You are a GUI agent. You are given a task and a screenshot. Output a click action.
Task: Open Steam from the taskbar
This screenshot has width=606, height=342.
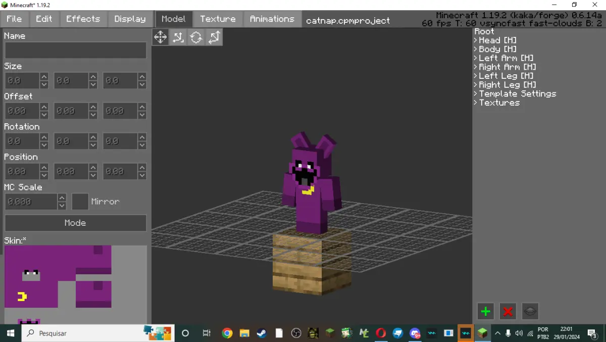pyautogui.click(x=262, y=333)
